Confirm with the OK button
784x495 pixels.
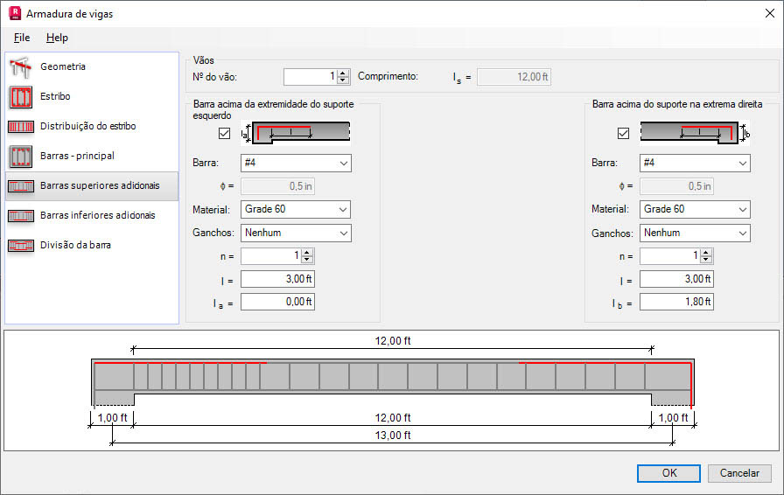tap(668, 473)
